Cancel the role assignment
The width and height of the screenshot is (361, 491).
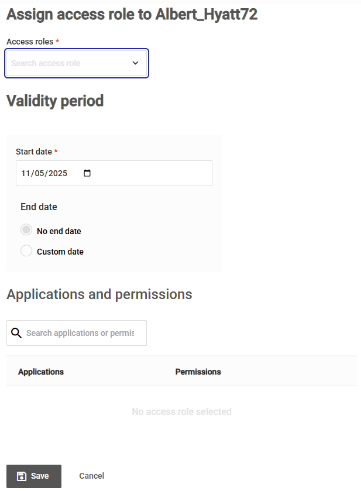pyautogui.click(x=91, y=476)
